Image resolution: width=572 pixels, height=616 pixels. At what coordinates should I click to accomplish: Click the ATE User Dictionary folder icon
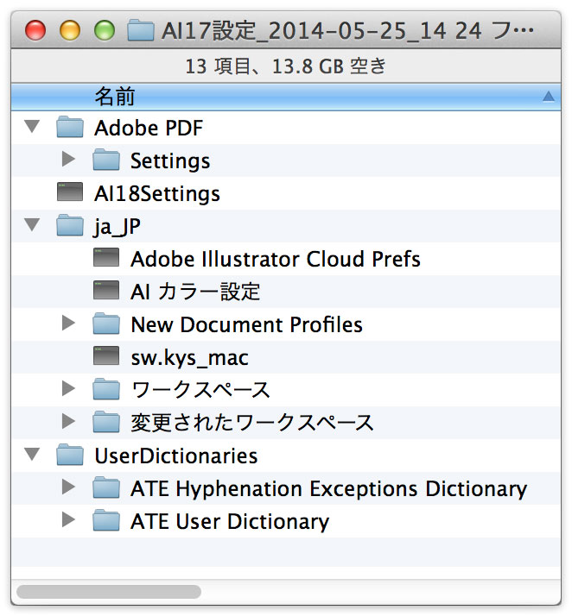[106, 520]
